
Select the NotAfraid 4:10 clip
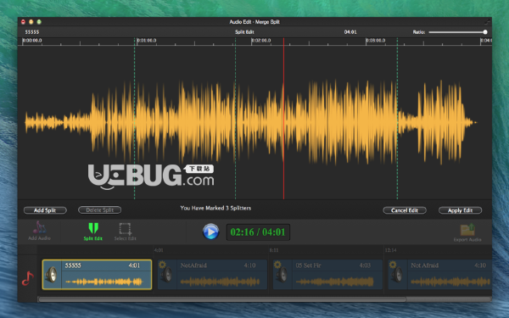212,275
